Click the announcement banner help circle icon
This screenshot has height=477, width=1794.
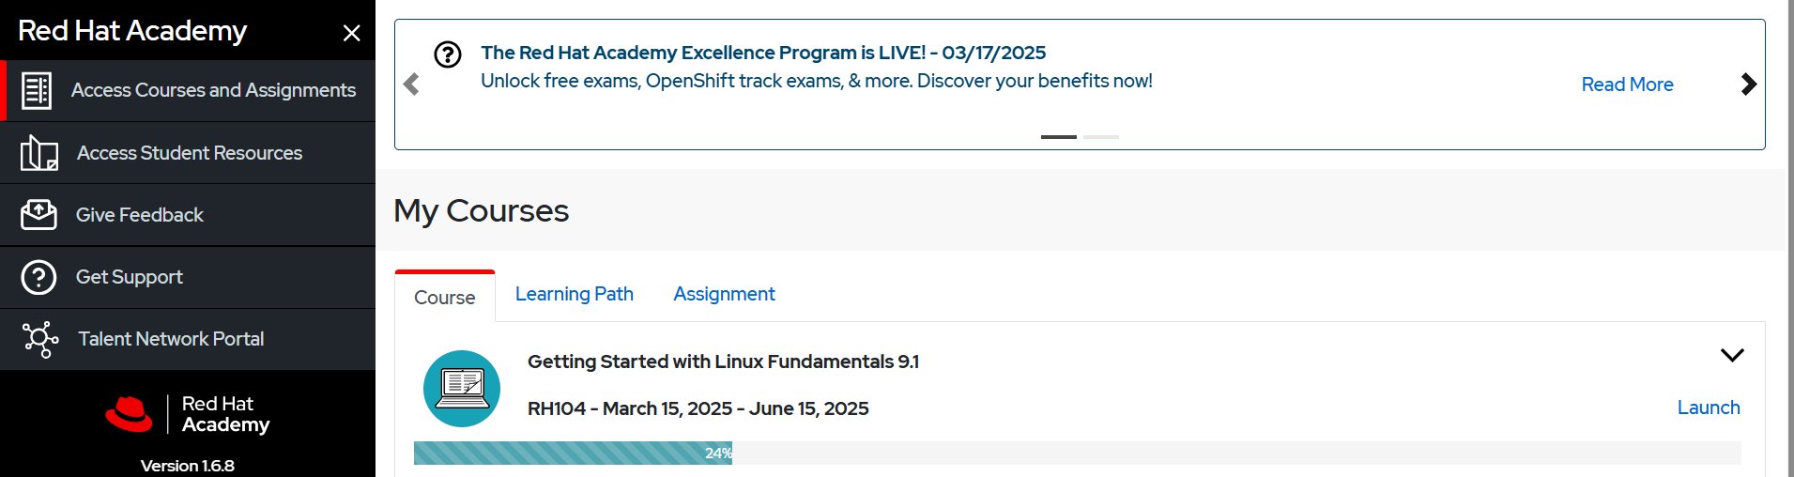pos(448,54)
